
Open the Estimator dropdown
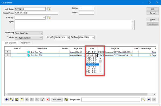pos(44,18)
